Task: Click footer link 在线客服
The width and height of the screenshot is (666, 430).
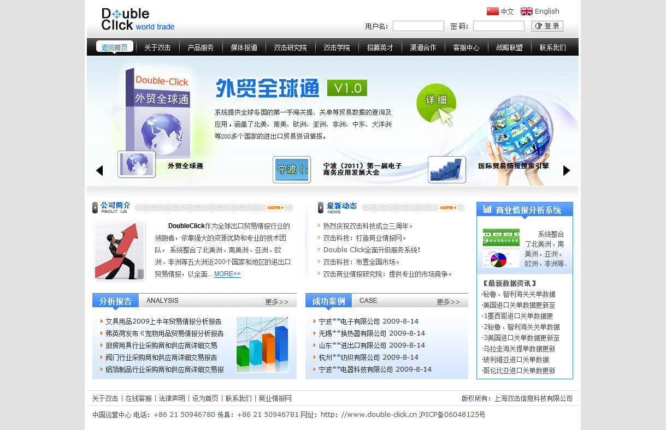Action: coord(139,398)
